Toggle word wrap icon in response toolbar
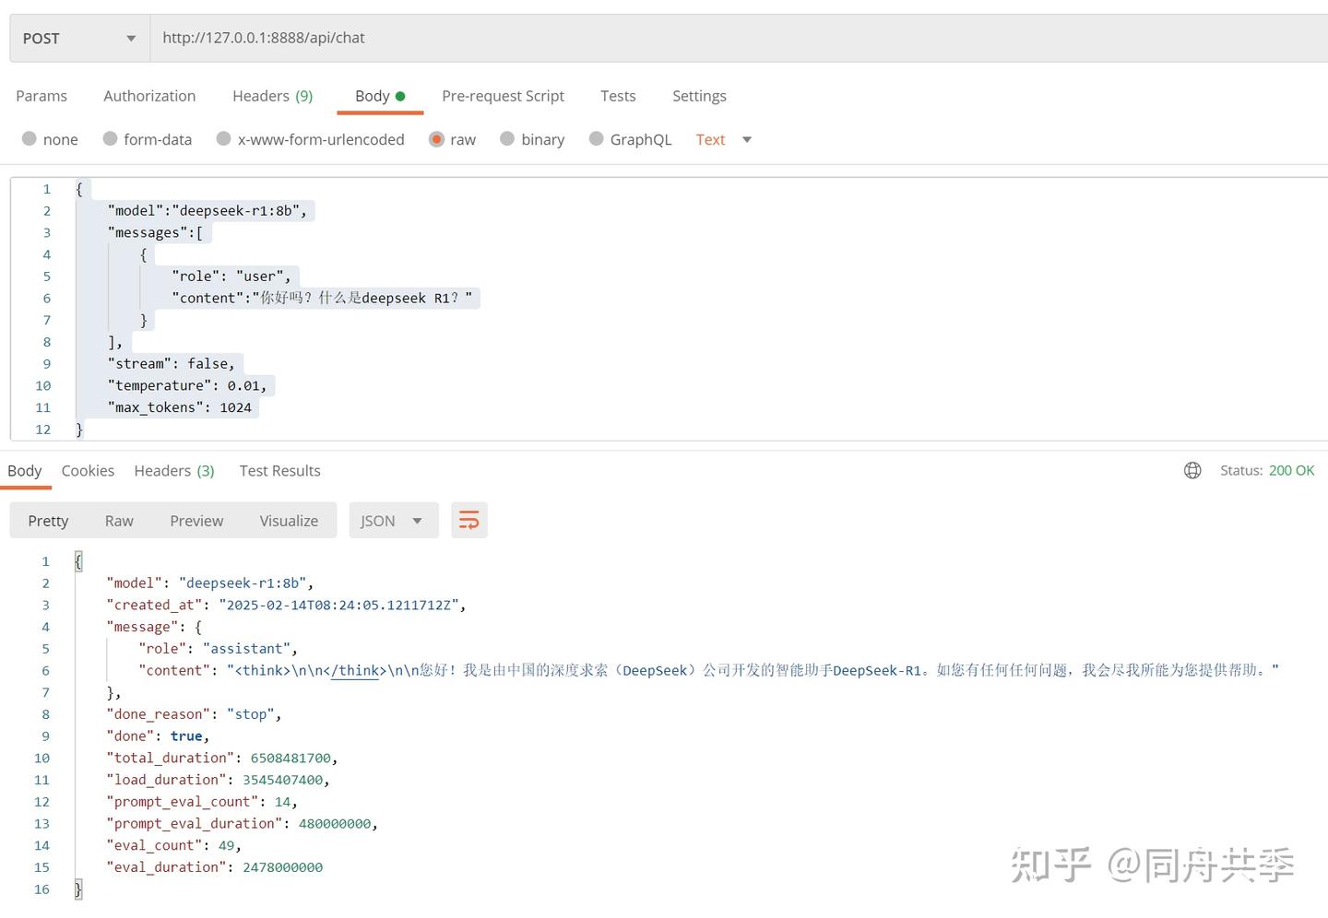The height and width of the screenshot is (918, 1328). point(468,521)
